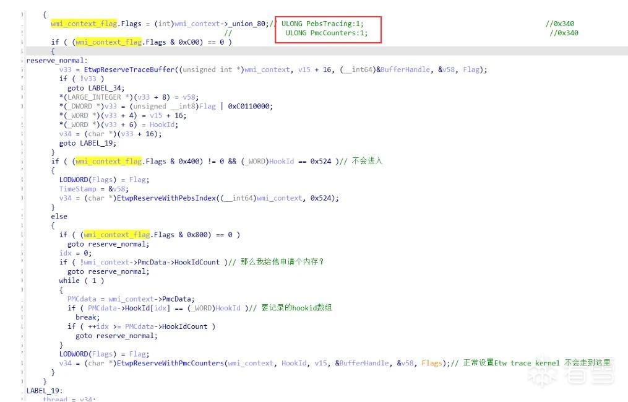Jump to the EtwpReserveWithPmcCounters function call

[171, 364]
